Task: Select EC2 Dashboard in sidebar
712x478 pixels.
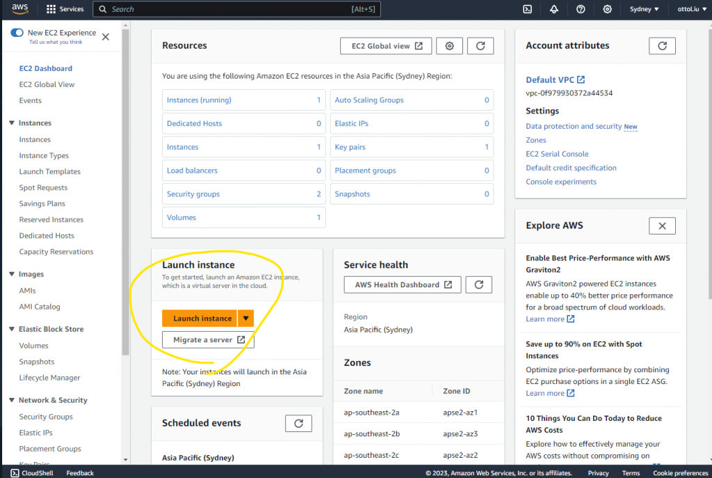Action: (x=45, y=69)
